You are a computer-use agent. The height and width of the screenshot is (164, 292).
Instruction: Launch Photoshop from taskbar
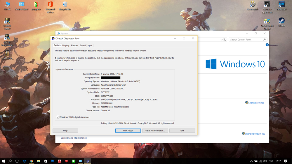tap(53, 161)
